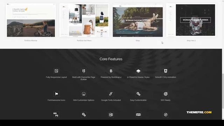Click the compass icon in bottom feature row

coord(166,115)
